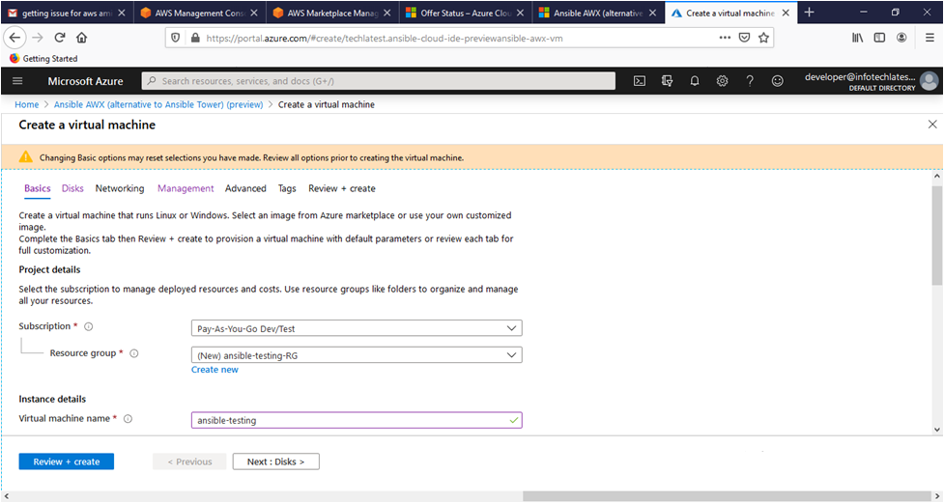Open the Firefox library icon
Image resolution: width=944 pixels, height=503 pixels.
click(x=857, y=38)
